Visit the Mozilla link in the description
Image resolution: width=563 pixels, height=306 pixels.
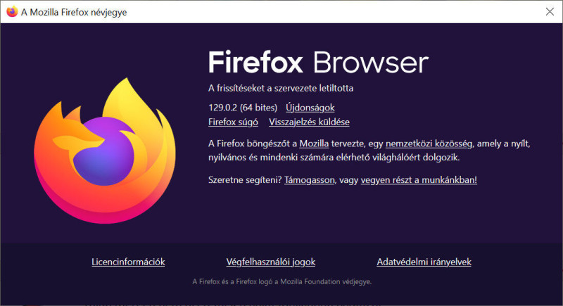314,144
